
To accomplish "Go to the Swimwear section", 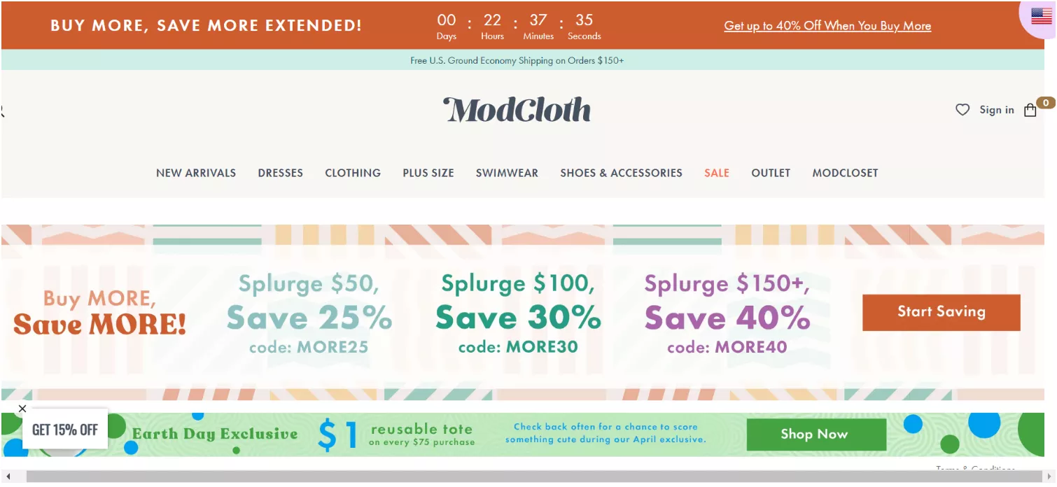I will [507, 173].
